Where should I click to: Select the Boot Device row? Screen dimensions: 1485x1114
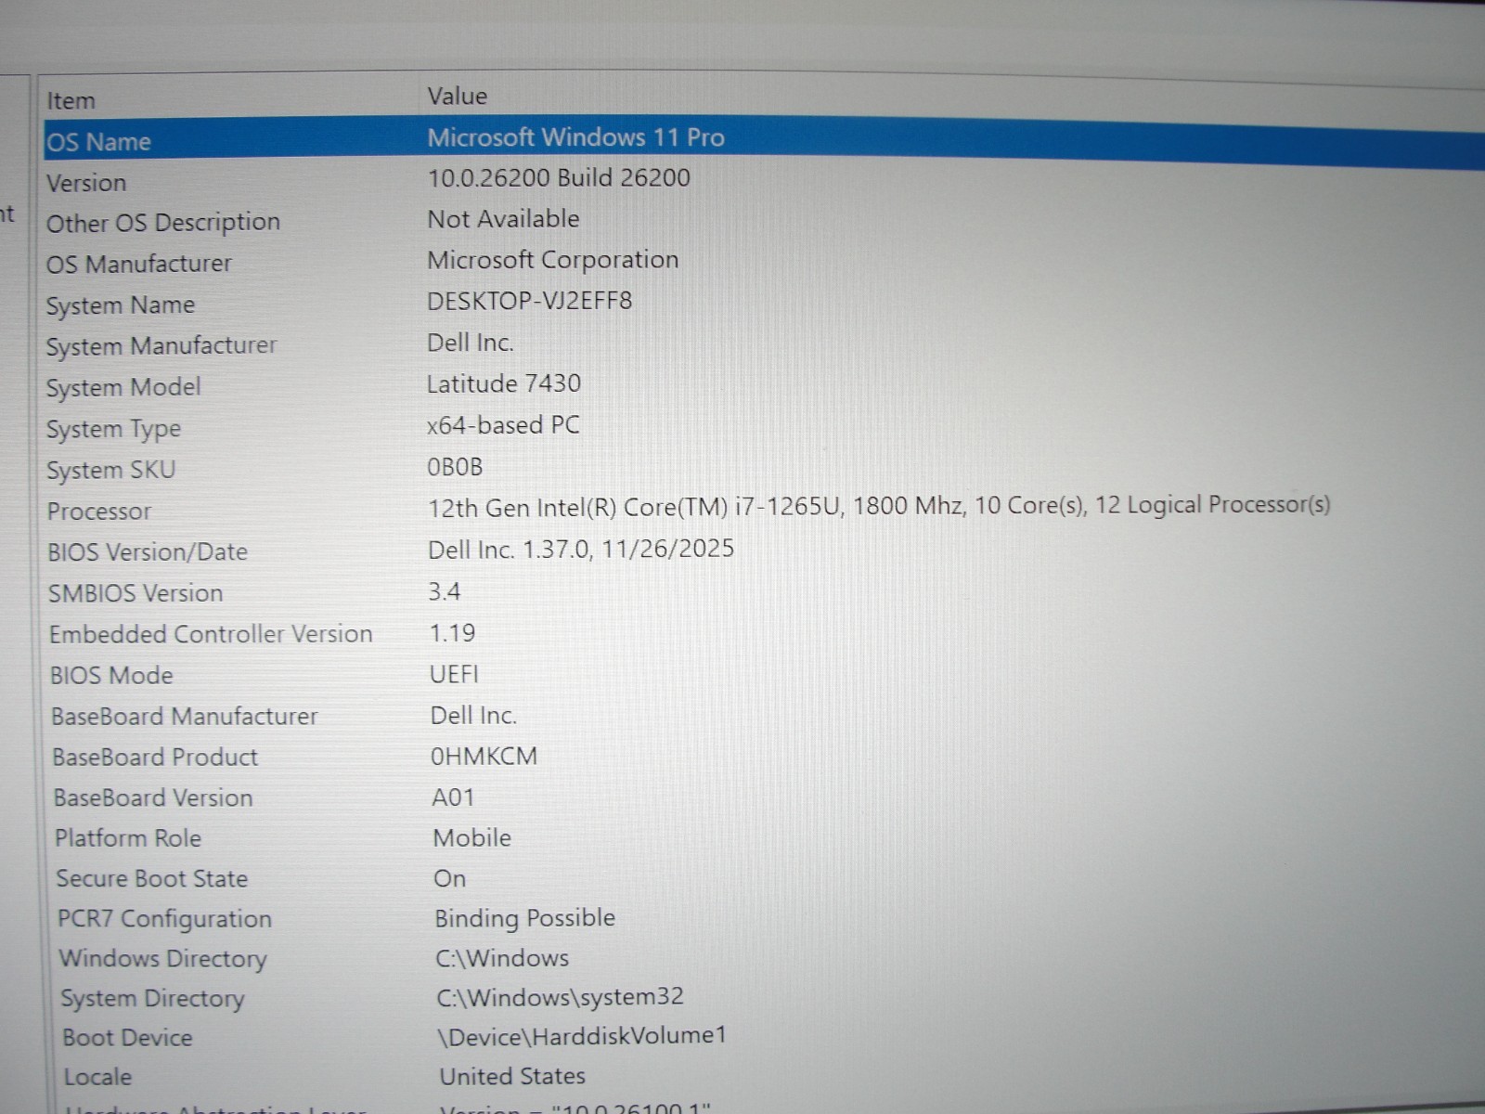pyautogui.click(x=127, y=1038)
